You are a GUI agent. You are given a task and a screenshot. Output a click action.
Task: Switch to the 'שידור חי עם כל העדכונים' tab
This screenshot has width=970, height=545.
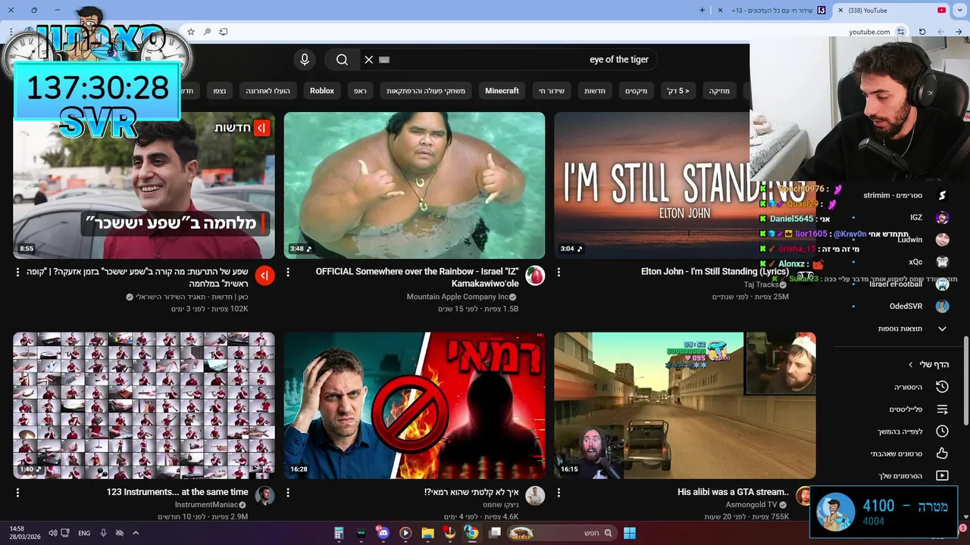771,11
